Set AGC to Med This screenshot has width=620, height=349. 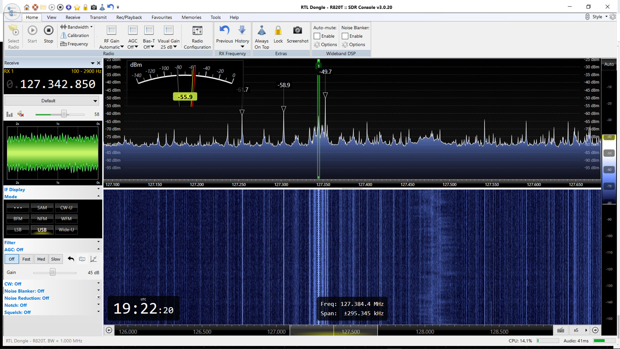tap(41, 259)
